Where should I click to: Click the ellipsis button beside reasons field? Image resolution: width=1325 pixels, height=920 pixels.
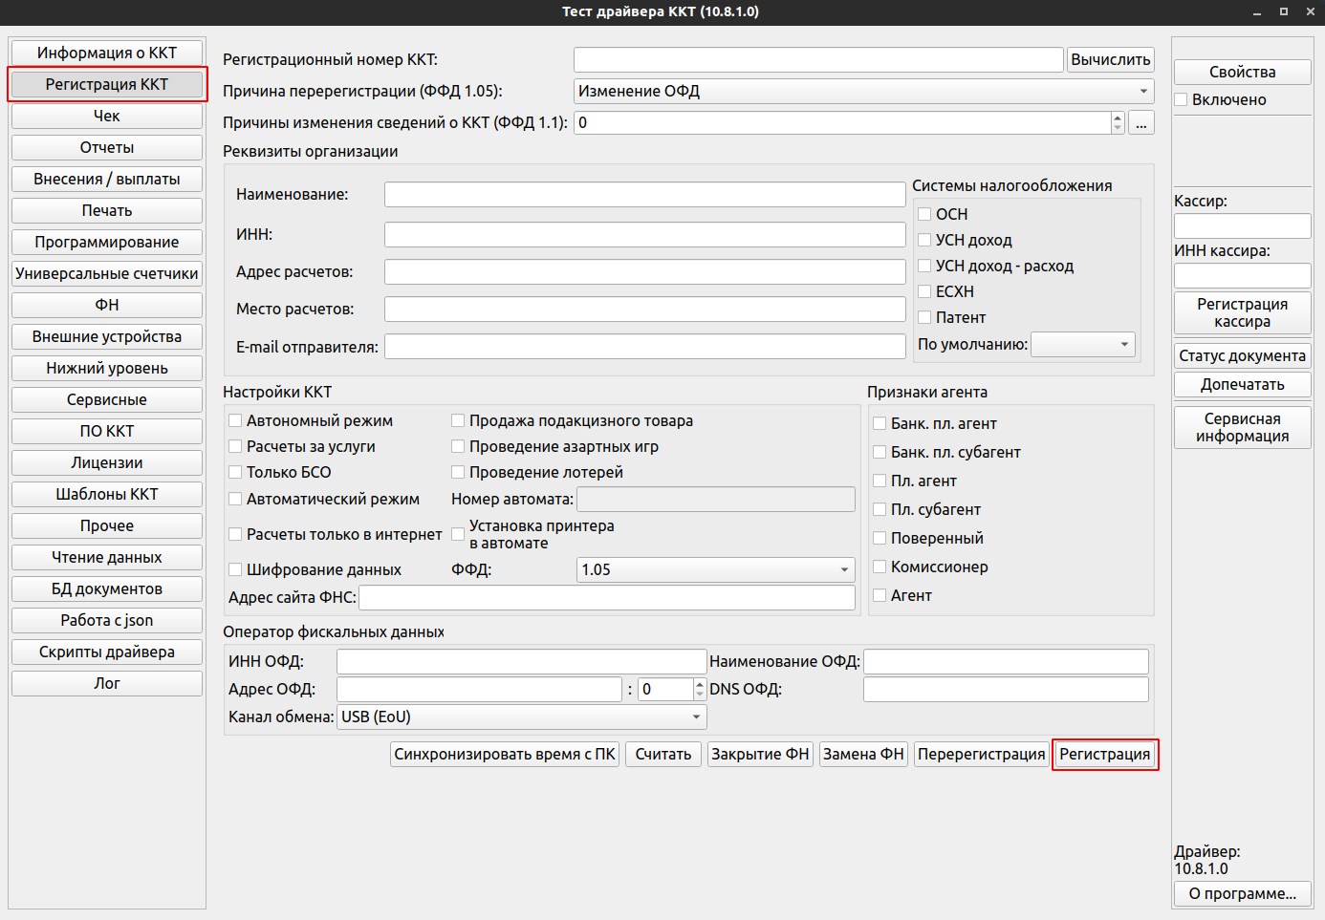(1140, 123)
